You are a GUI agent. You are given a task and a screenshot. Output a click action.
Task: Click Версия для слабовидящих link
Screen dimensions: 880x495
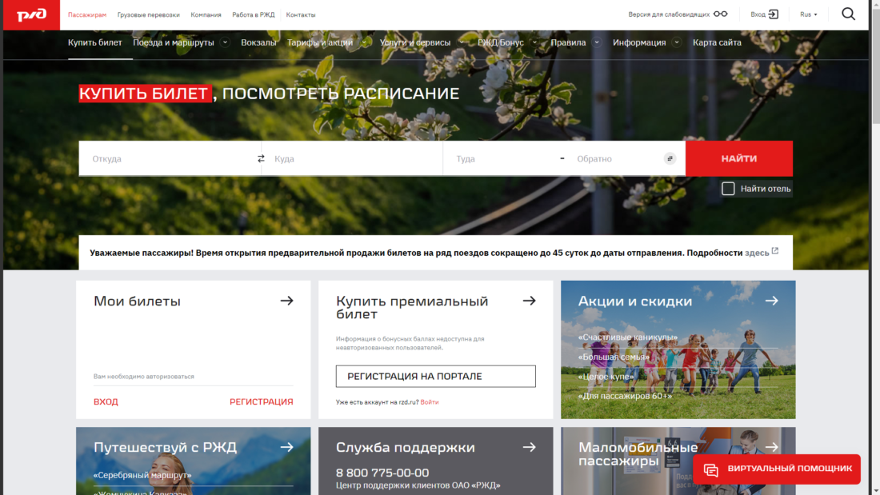point(669,14)
